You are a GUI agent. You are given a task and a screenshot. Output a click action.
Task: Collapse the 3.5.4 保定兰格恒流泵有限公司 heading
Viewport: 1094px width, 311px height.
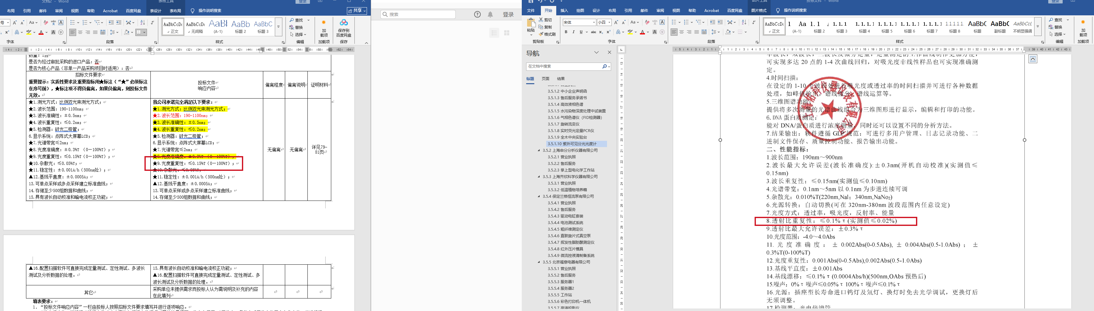[x=539, y=196]
